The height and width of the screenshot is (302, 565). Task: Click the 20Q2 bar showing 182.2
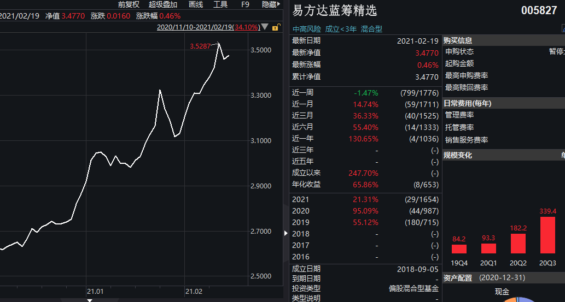pos(518,244)
